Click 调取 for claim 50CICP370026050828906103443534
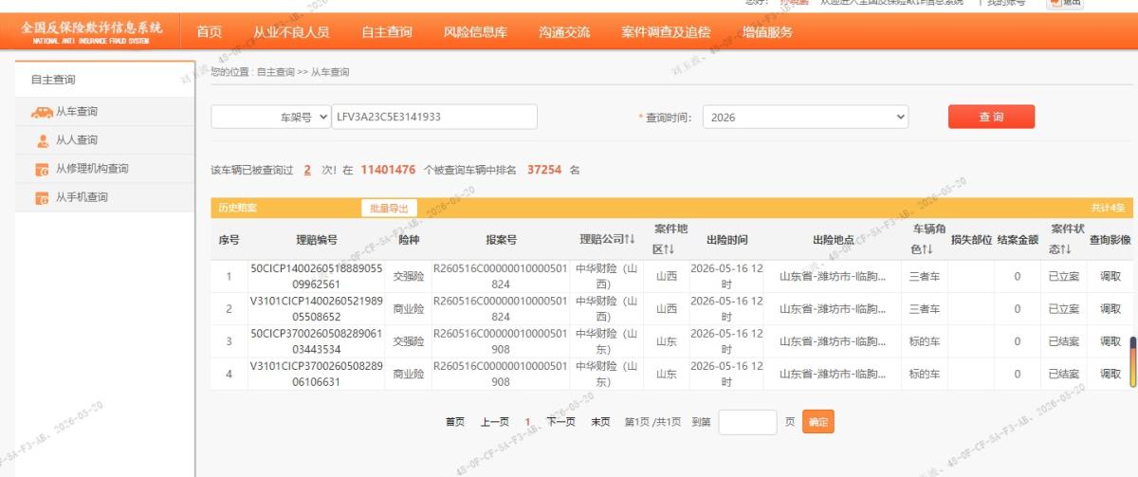The height and width of the screenshot is (477, 1138). pos(1110,341)
